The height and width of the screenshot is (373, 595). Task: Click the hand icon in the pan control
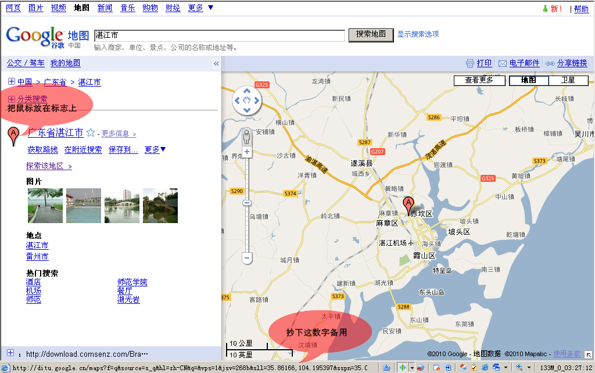point(247,101)
